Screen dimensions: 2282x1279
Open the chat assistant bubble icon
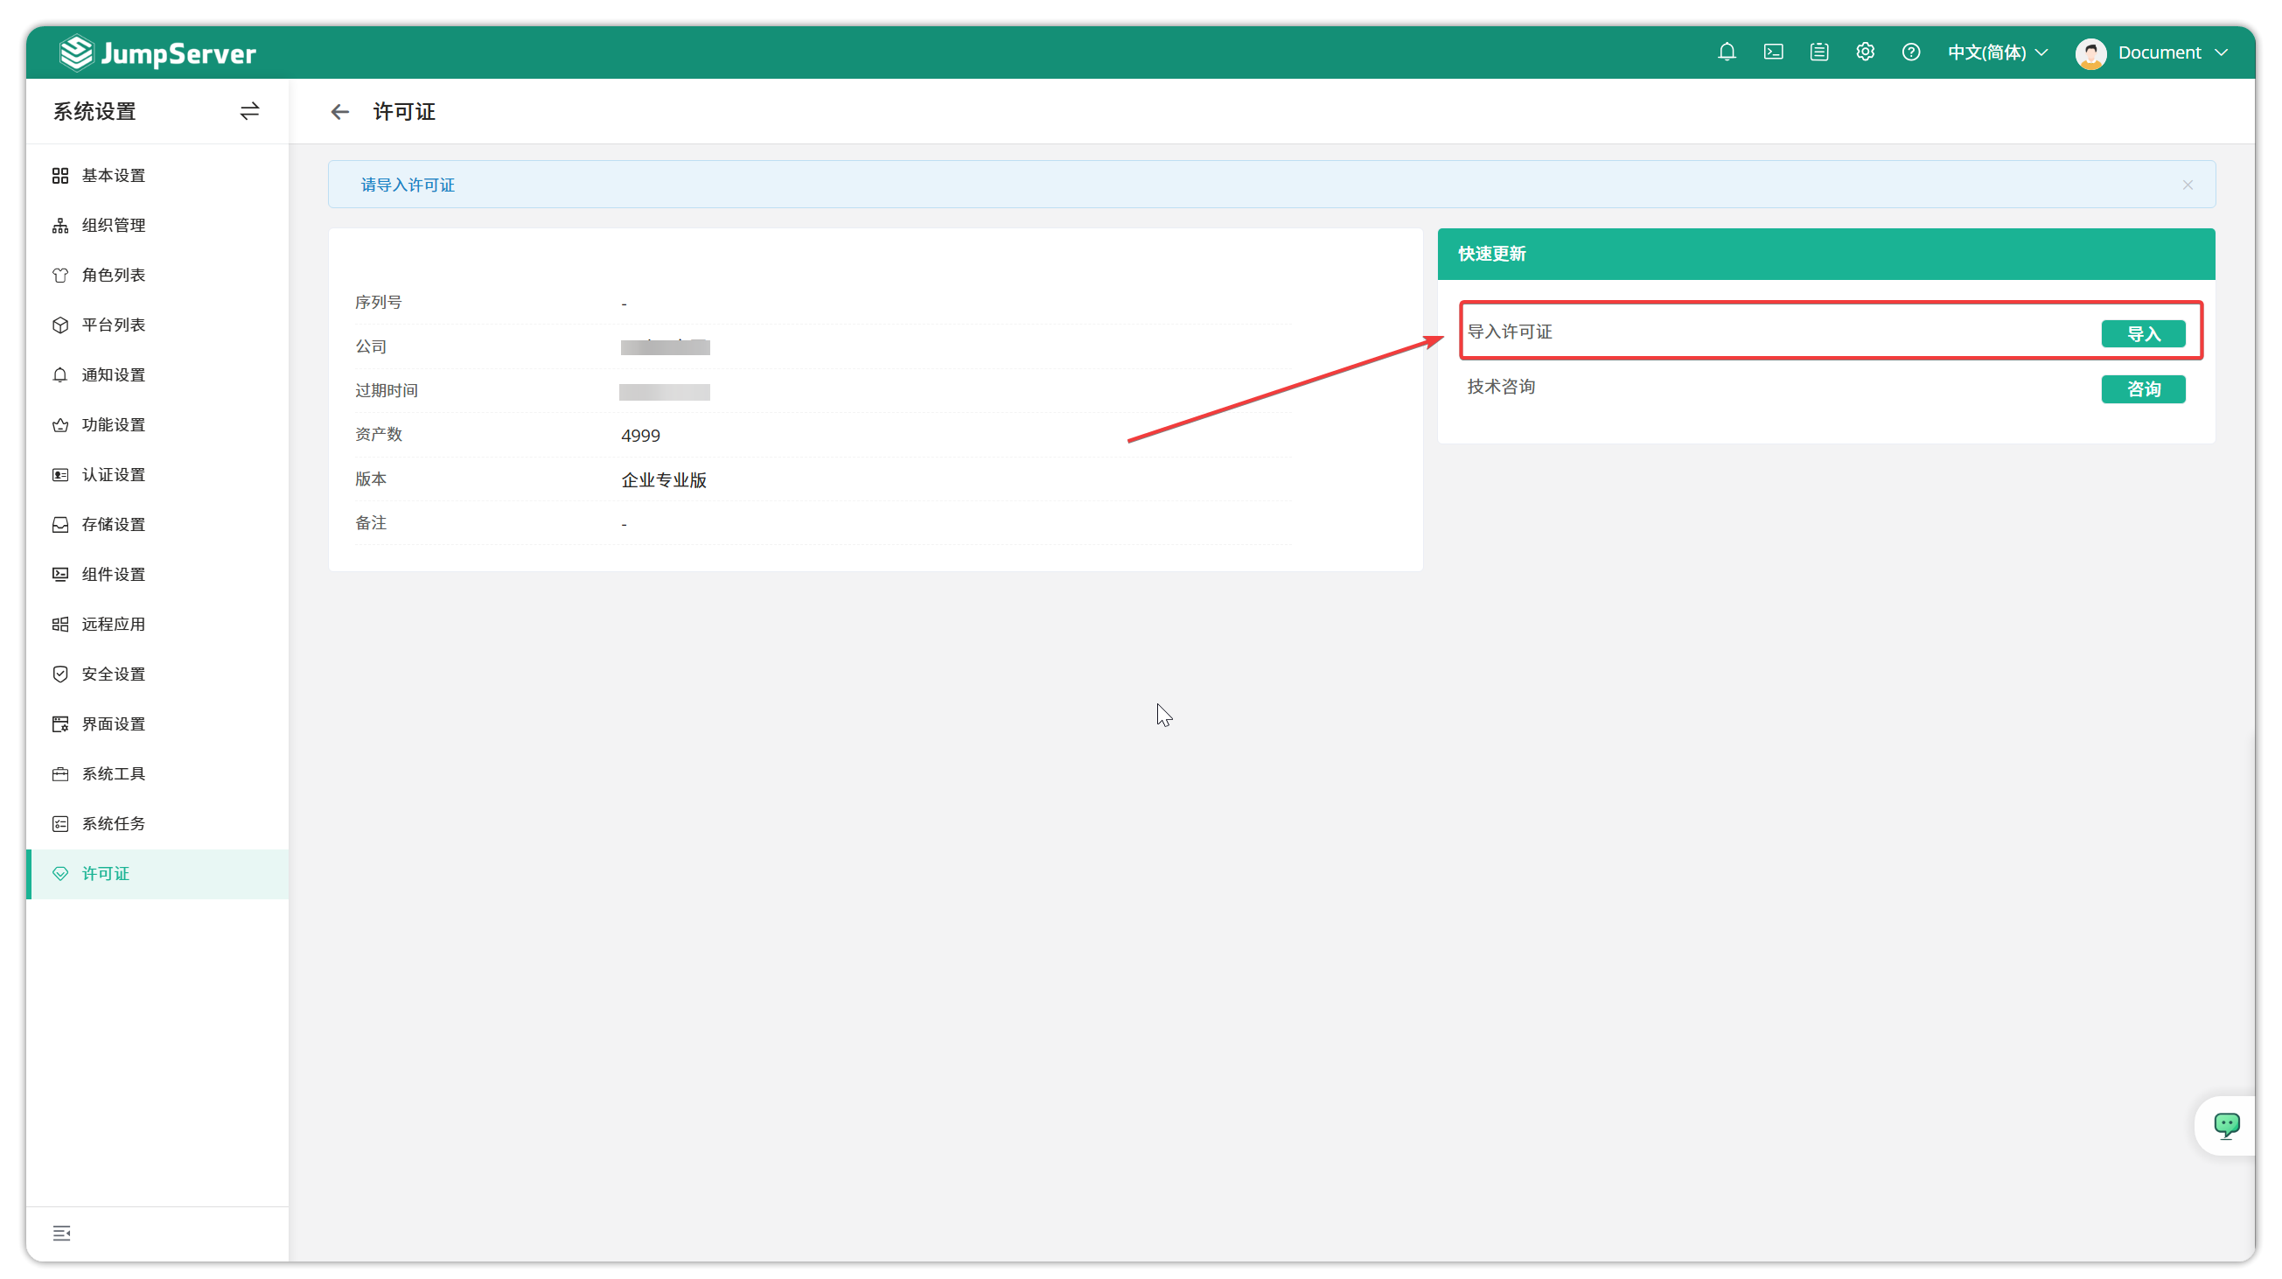click(x=2226, y=1125)
